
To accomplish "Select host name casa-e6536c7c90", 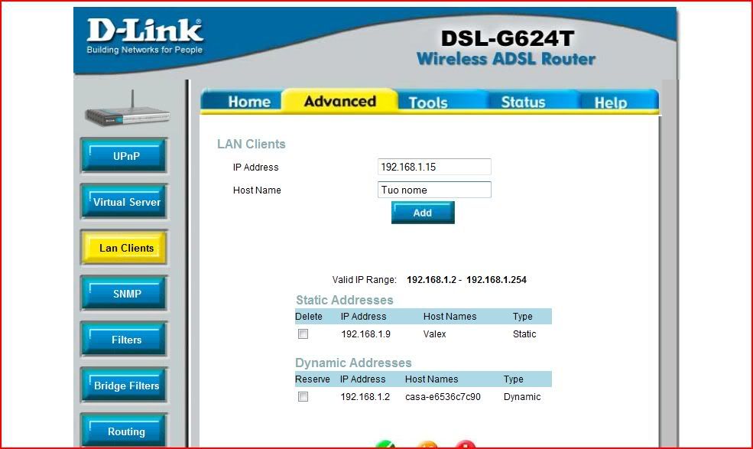I will pos(443,396).
